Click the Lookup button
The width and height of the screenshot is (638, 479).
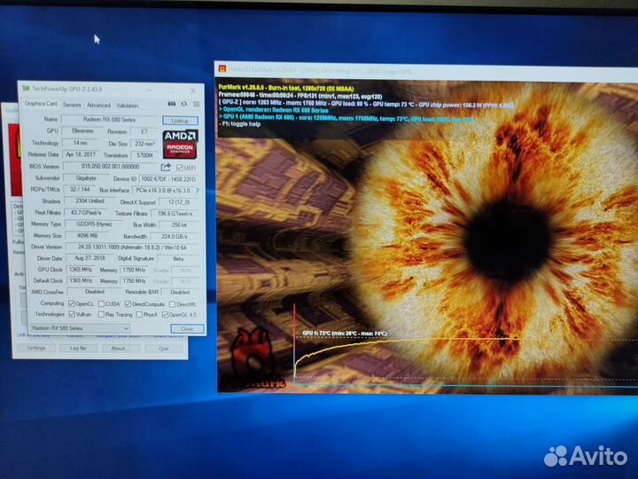(180, 121)
